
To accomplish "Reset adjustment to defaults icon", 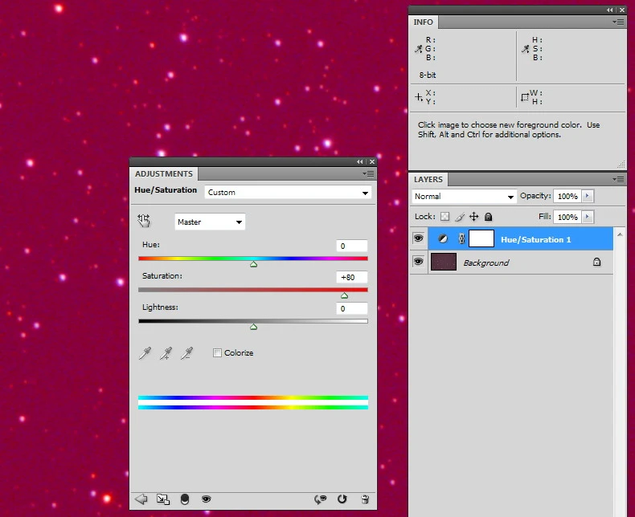I will pyautogui.click(x=342, y=499).
